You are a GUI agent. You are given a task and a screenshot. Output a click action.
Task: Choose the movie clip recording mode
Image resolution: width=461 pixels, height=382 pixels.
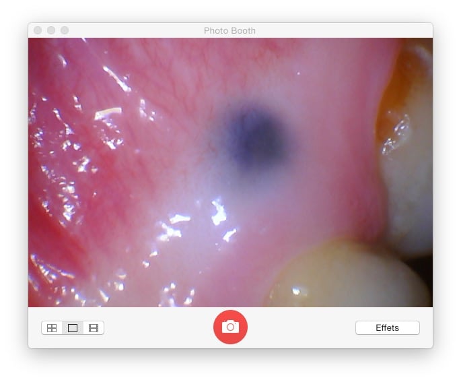94,328
